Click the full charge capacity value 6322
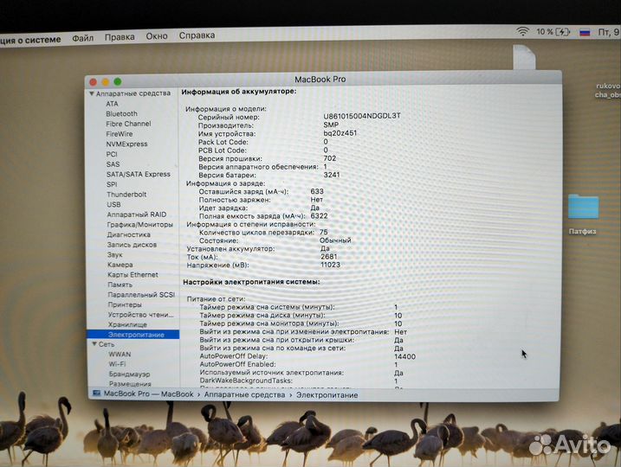The image size is (621, 467). pyautogui.click(x=320, y=216)
